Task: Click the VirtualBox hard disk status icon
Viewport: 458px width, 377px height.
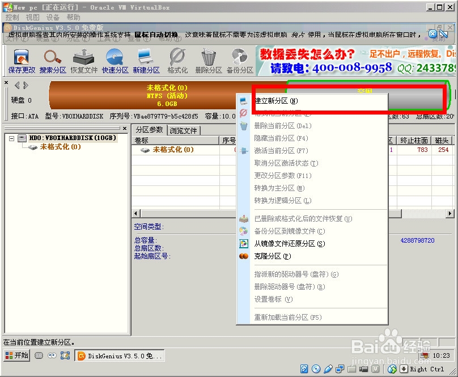Action: coord(304,369)
